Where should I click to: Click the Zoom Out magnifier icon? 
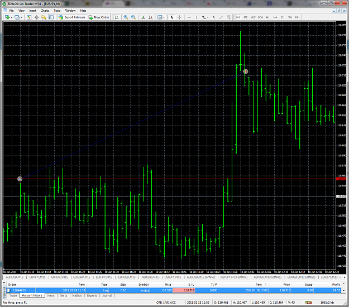click(133, 17)
